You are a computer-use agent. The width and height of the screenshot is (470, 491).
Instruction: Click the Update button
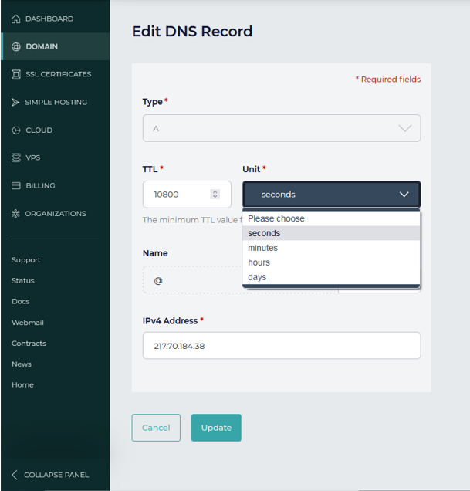click(x=216, y=428)
